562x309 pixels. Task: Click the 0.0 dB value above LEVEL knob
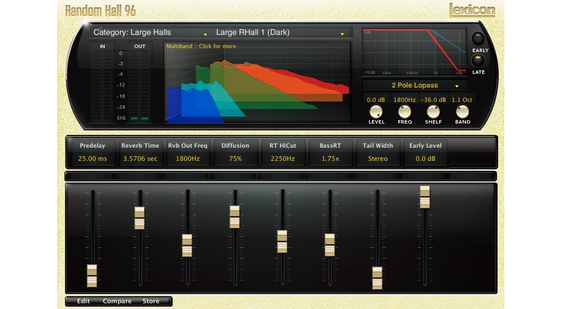(x=375, y=100)
